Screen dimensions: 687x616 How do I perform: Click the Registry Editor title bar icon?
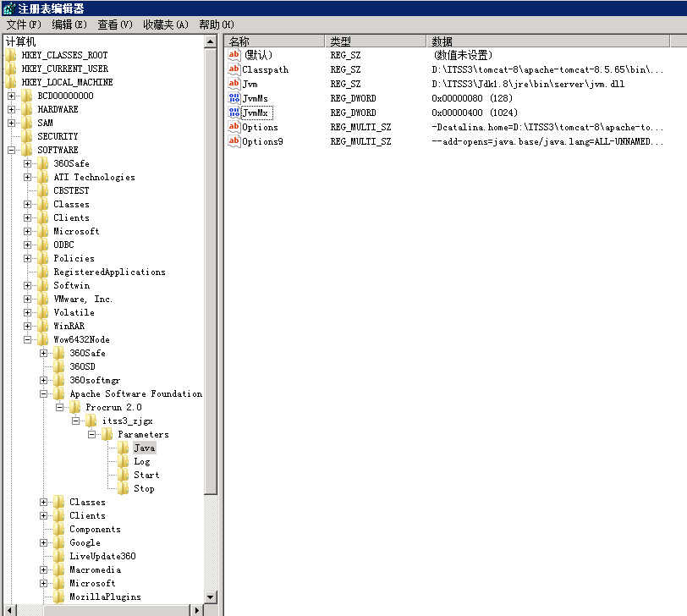9,8
